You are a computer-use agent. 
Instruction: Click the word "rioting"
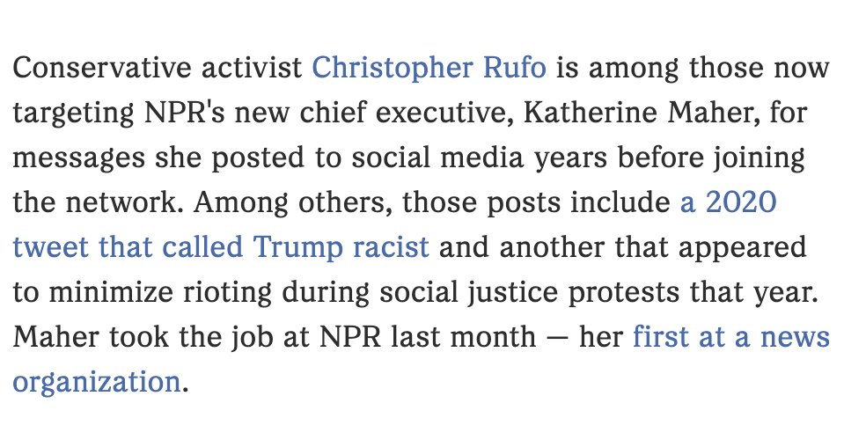click(x=228, y=293)
